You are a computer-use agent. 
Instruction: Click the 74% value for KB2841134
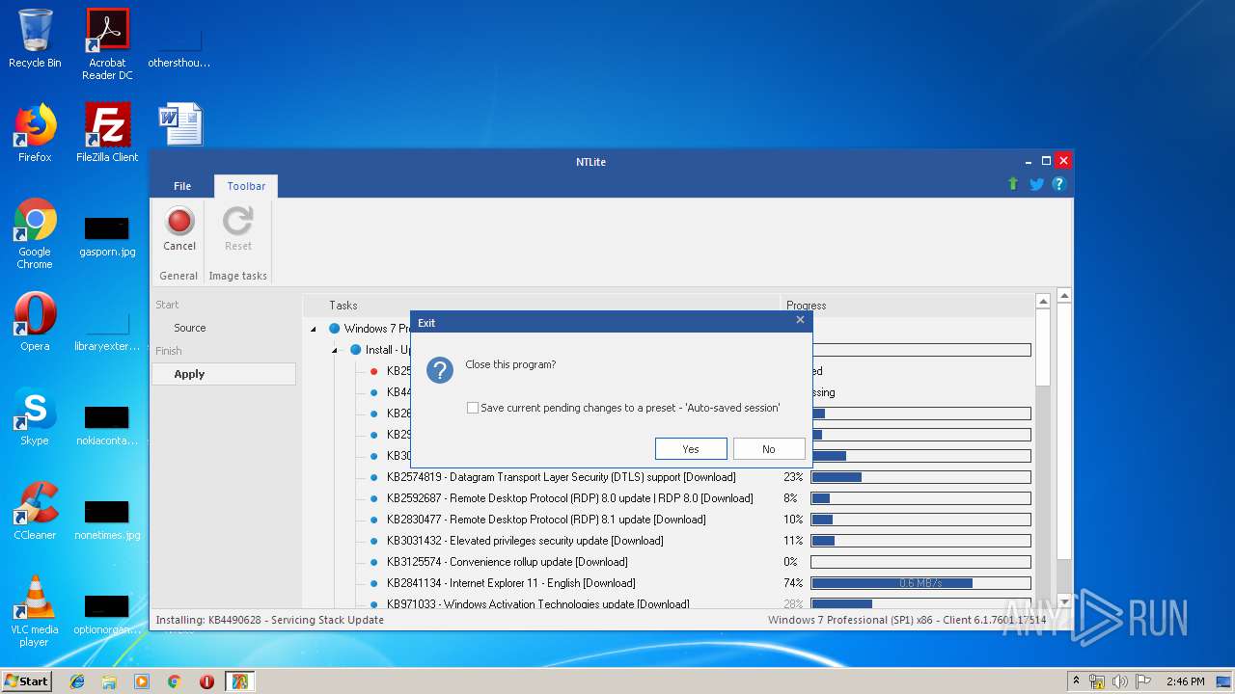[793, 583]
